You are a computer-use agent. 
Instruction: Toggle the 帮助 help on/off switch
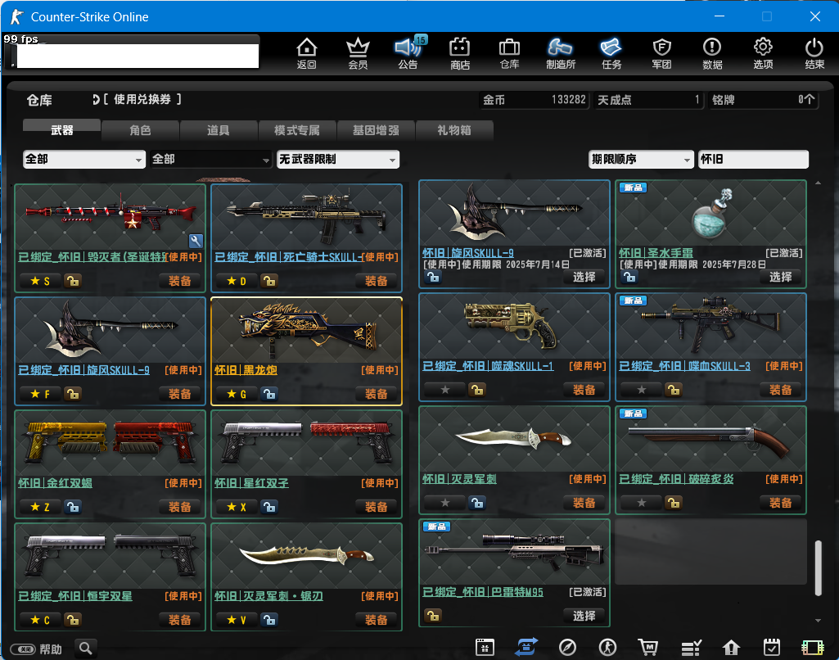(23, 649)
